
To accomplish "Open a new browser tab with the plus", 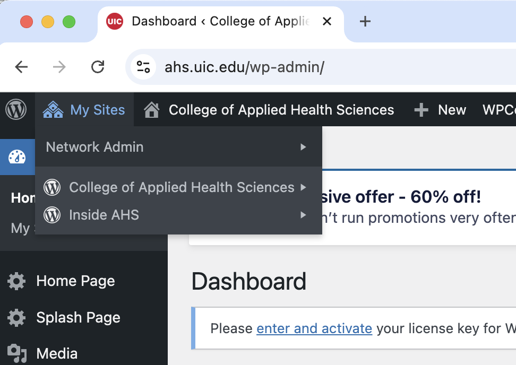I will pyautogui.click(x=364, y=21).
